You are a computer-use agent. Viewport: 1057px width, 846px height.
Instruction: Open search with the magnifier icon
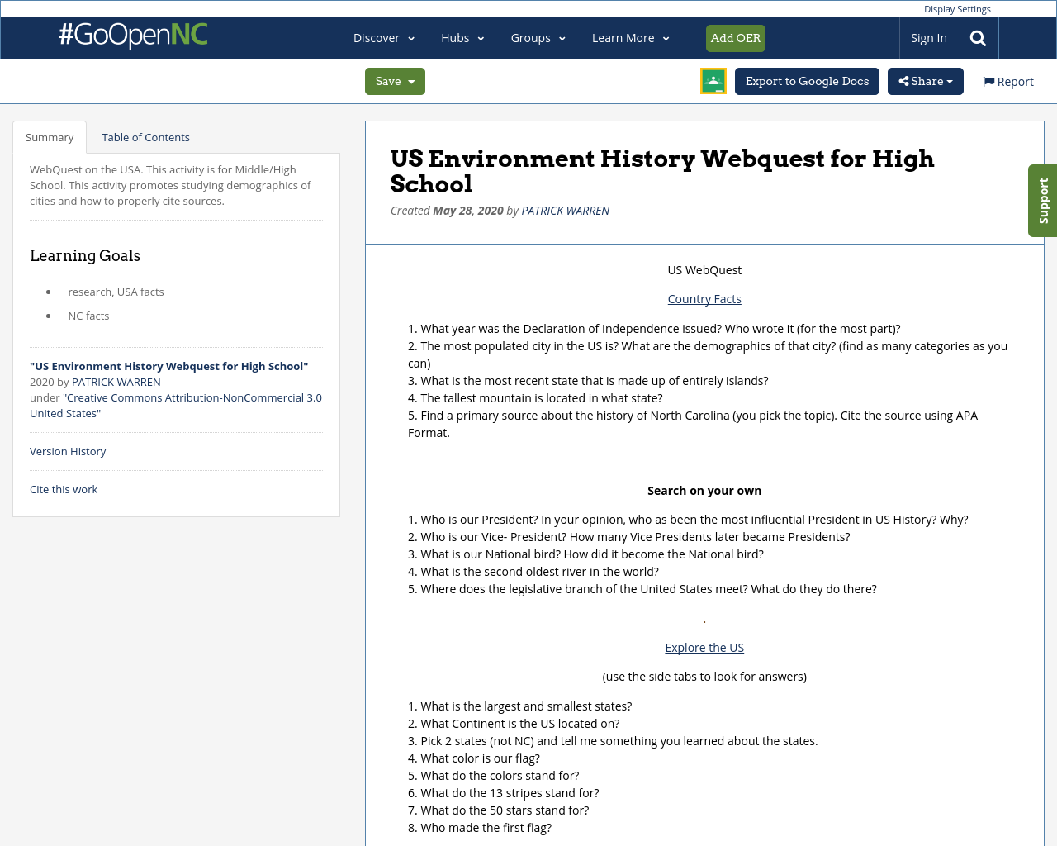[976, 37]
